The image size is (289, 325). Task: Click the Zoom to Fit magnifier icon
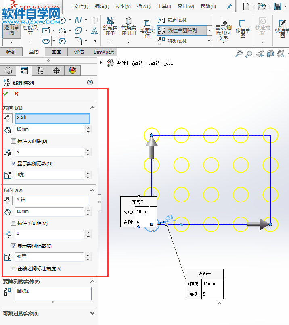[x=239, y=54]
